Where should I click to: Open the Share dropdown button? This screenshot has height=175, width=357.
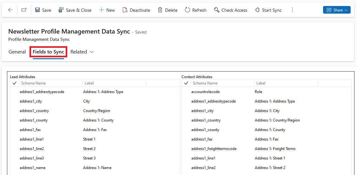pos(337,10)
